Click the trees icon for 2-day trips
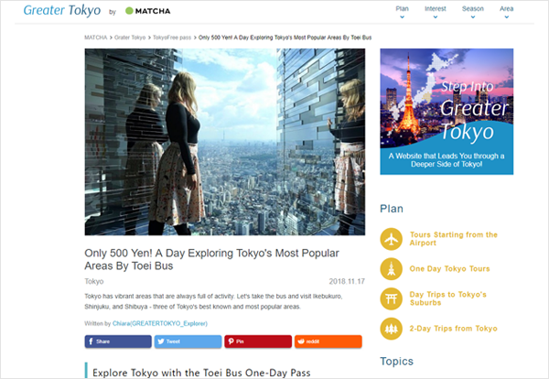Viewport: 549px width, 379px height. click(391, 329)
